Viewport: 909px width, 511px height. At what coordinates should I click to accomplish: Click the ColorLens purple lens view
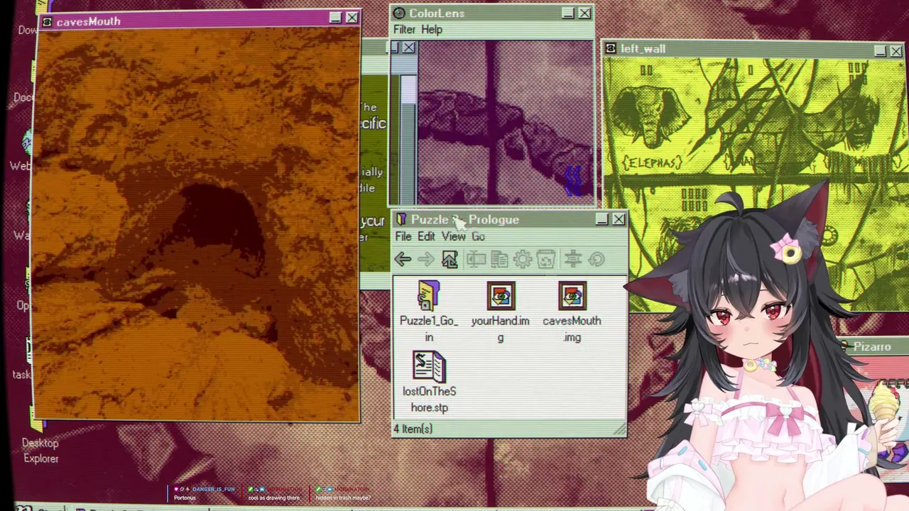pos(504,122)
